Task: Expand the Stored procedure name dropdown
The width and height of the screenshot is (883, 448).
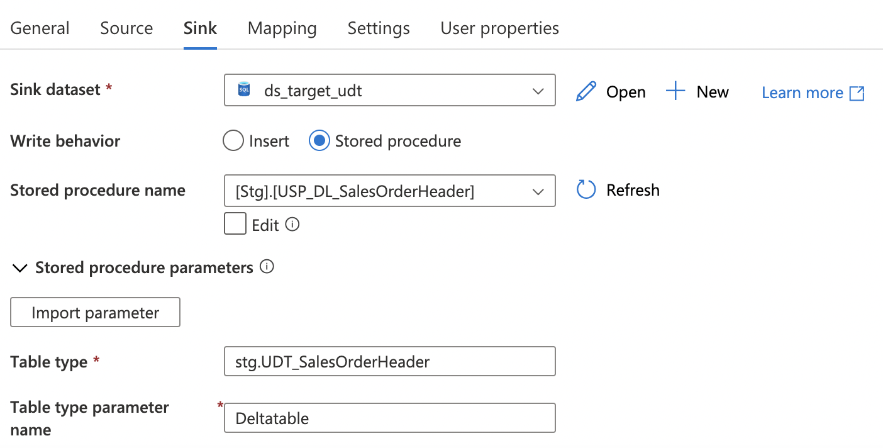Action: [538, 191]
